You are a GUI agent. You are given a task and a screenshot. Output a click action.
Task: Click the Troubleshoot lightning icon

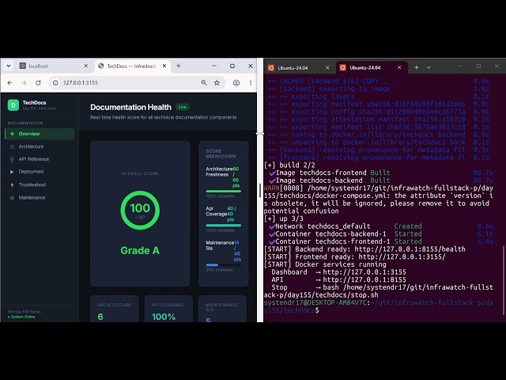coord(12,184)
